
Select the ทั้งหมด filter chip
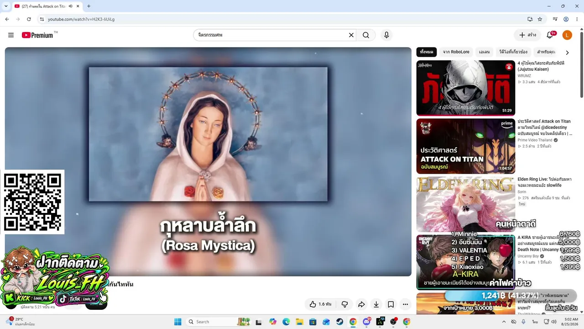(x=427, y=52)
